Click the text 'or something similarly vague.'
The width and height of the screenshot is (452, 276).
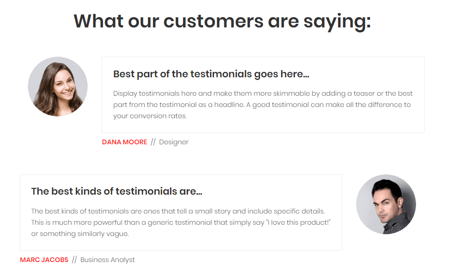(x=80, y=234)
